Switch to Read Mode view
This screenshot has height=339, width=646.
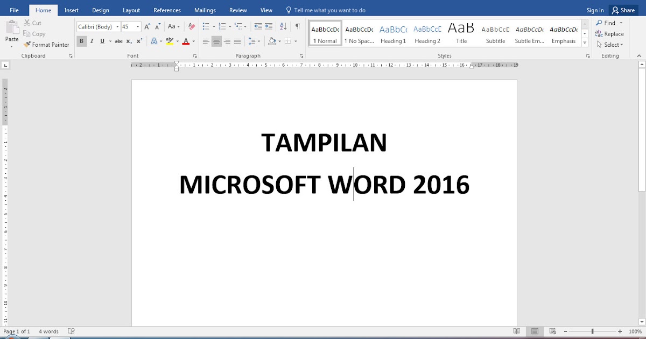click(x=517, y=331)
